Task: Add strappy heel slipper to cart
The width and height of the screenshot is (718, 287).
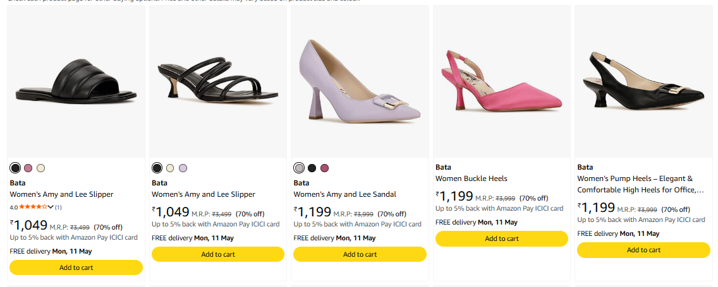Action: (218, 254)
